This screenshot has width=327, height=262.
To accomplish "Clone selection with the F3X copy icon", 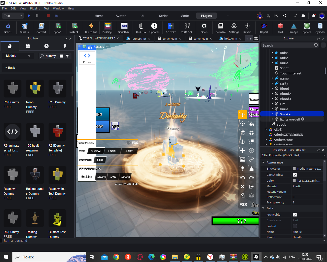I will click(x=243, y=196).
